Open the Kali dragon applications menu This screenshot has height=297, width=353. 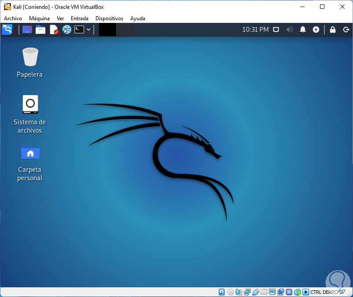click(x=7, y=30)
